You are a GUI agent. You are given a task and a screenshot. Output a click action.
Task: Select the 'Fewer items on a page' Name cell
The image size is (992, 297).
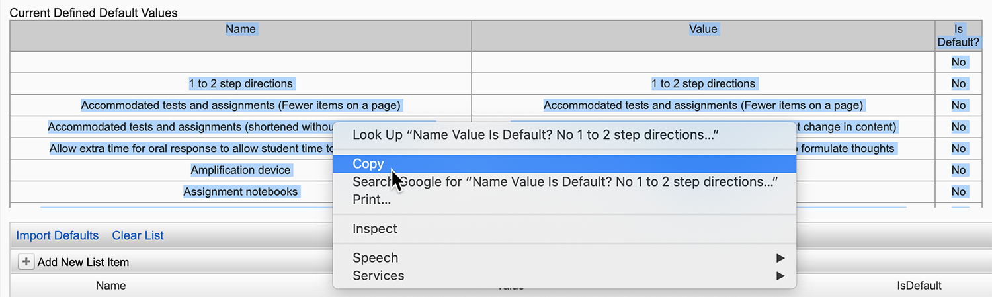pyautogui.click(x=241, y=105)
